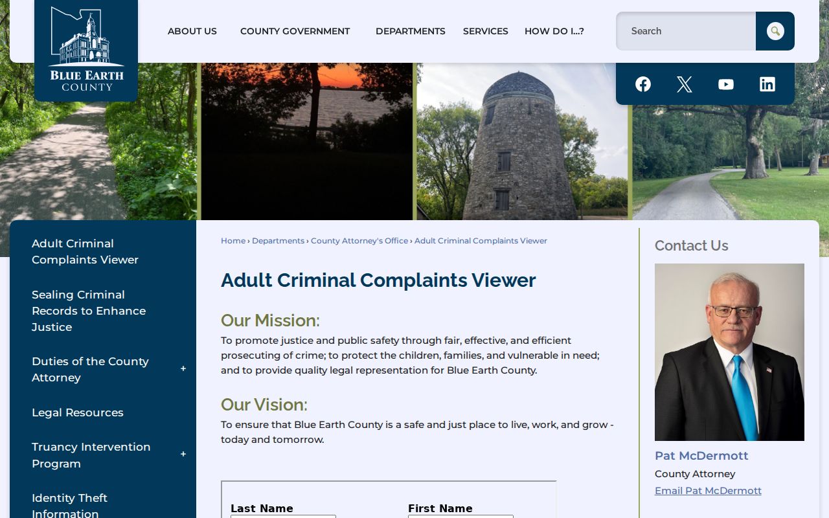Click Adult Criminal Complaints Viewer breadcrumb
This screenshot has width=829, height=518.
coord(481,241)
